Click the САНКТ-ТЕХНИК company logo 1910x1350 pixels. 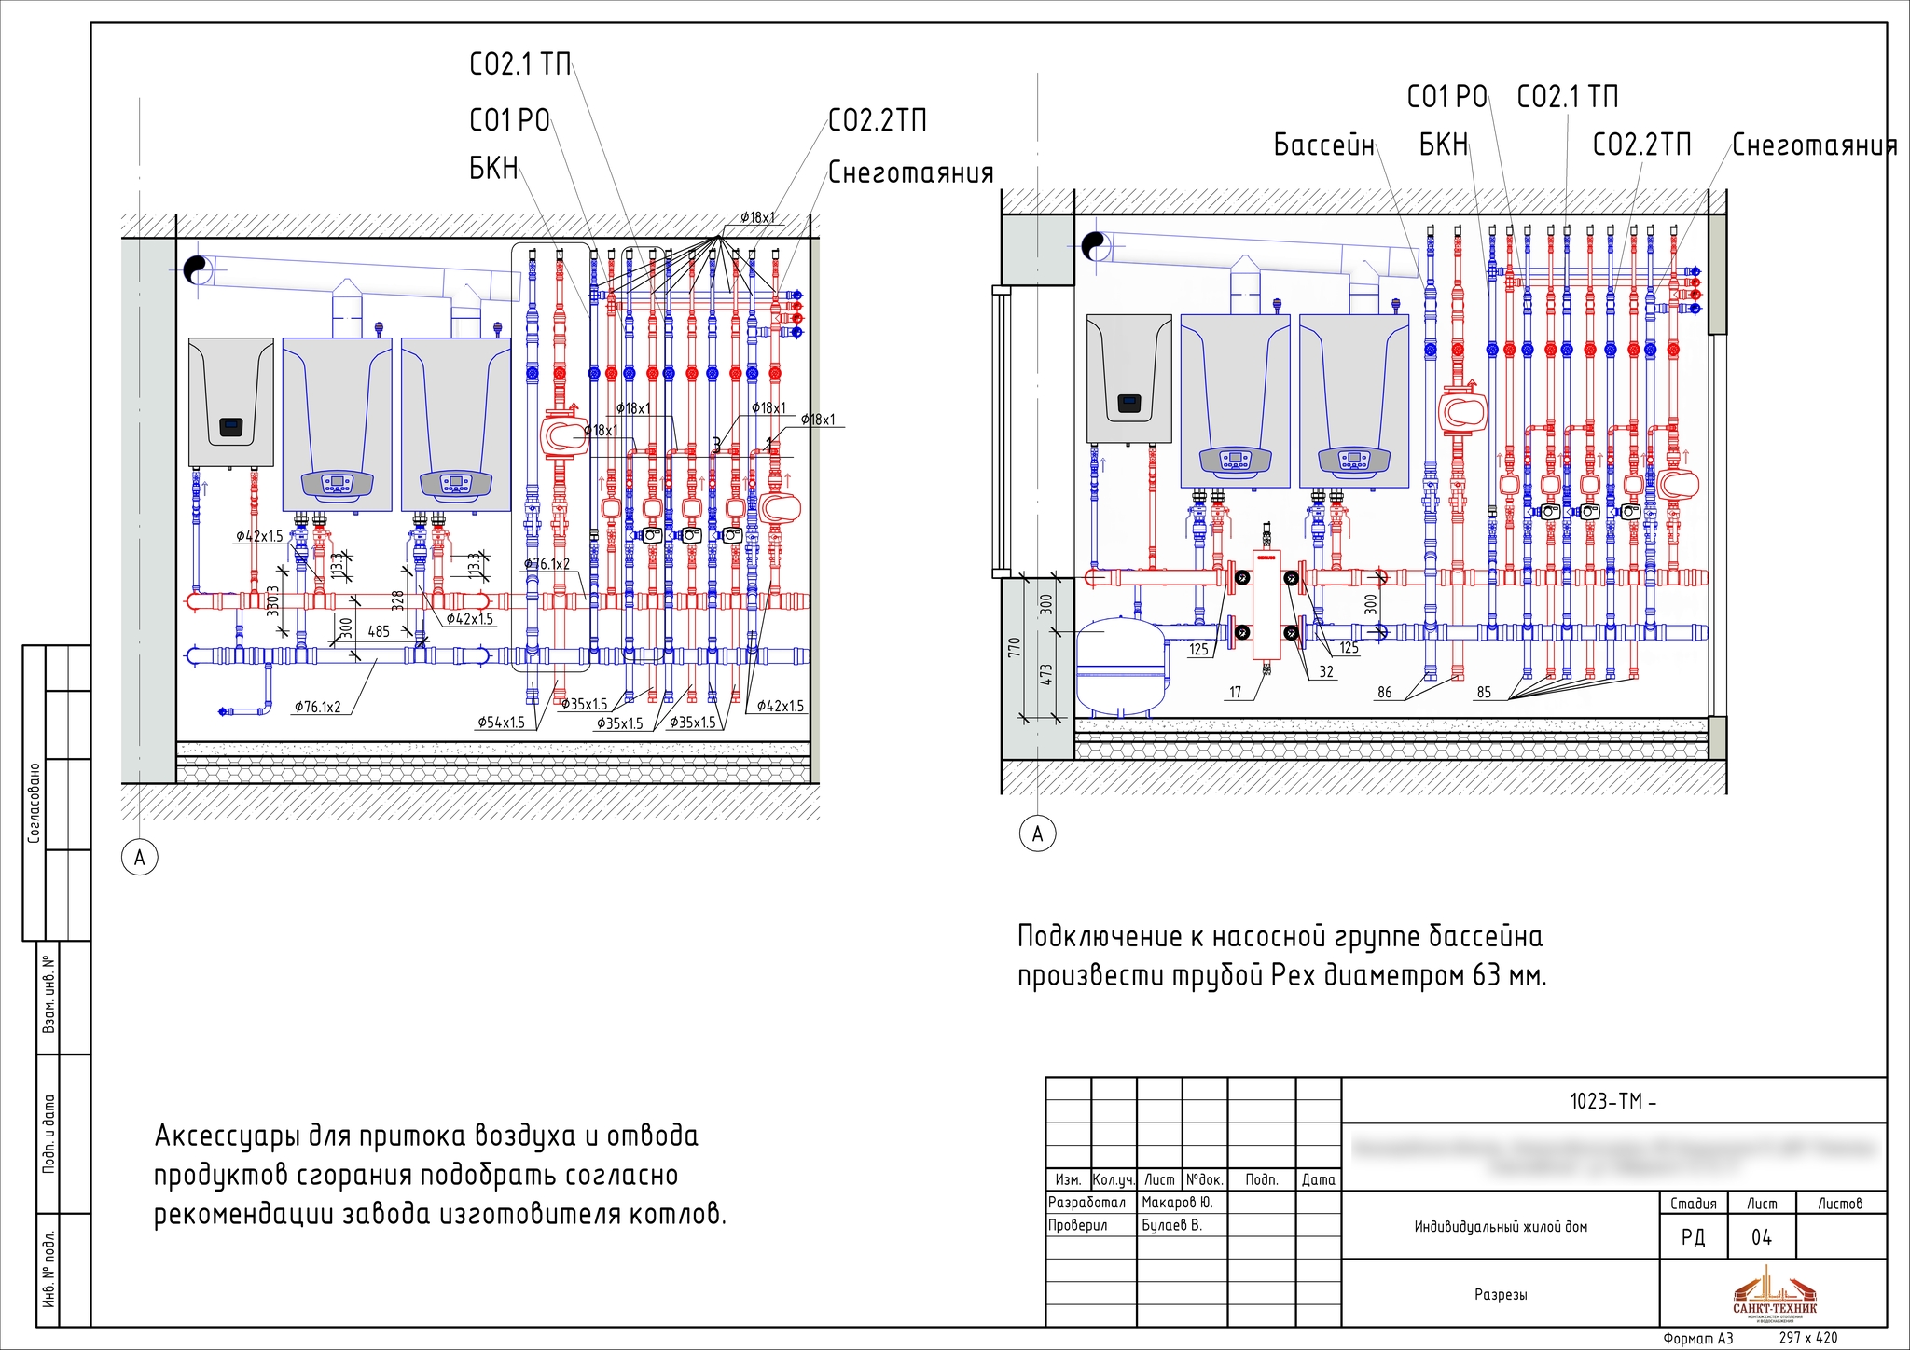point(1775,1294)
